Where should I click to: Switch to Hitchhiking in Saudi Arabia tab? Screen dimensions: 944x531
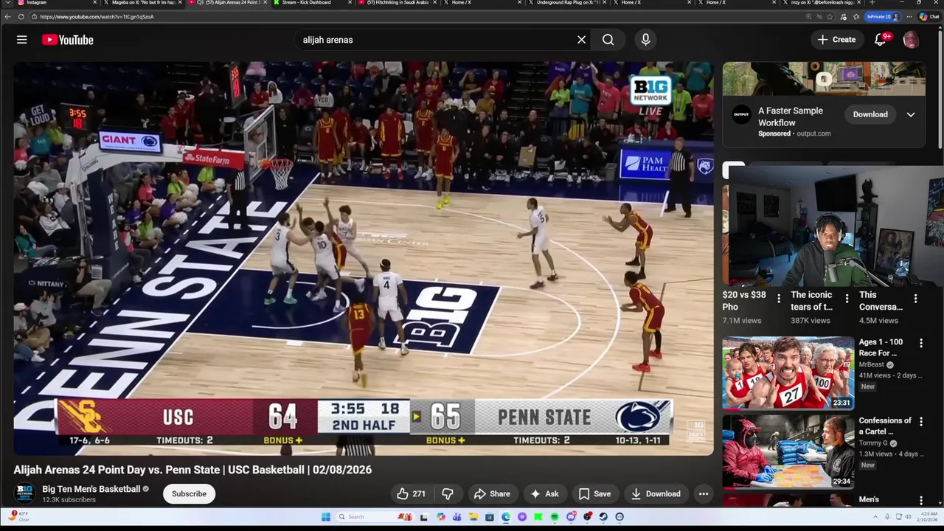(x=397, y=3)
